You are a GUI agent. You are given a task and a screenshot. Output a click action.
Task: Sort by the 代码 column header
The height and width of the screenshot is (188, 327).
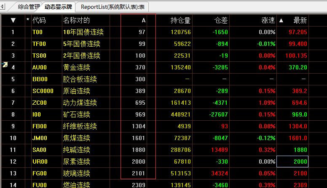click(39, 21)
